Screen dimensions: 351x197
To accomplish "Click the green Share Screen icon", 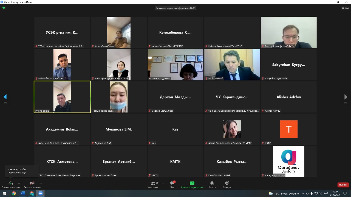I will tap(192, 183).
